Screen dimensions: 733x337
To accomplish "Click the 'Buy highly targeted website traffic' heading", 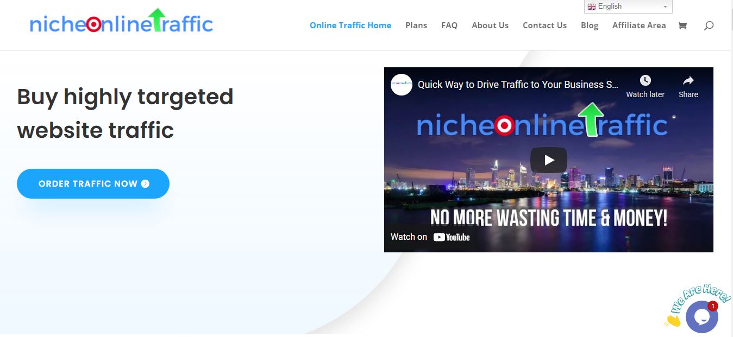I will [x=126, y=113].
